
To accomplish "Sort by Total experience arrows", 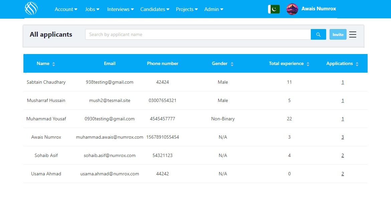I will (308, 64).
